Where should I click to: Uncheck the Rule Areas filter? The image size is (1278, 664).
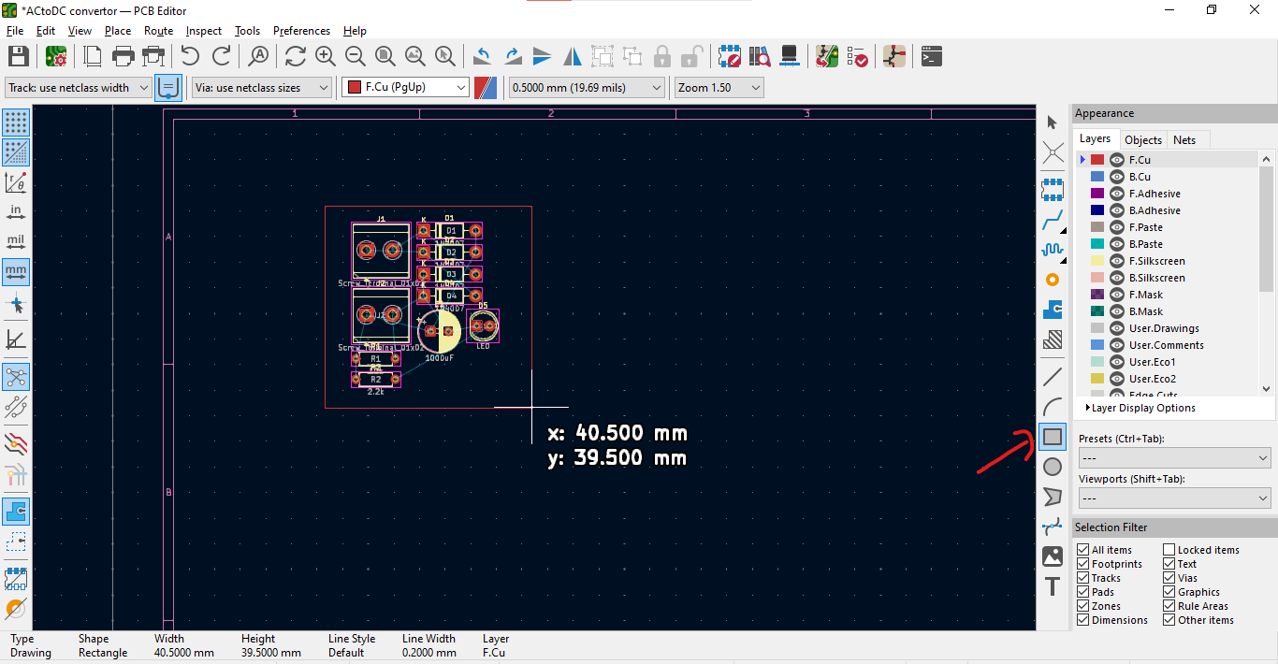coord(1169,606)
